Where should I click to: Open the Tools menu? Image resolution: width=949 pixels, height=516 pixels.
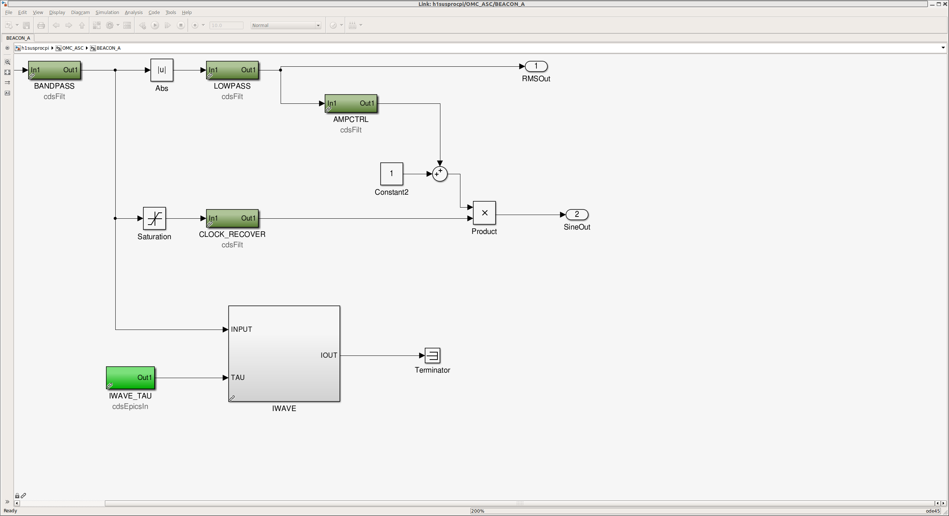(171, 12)
